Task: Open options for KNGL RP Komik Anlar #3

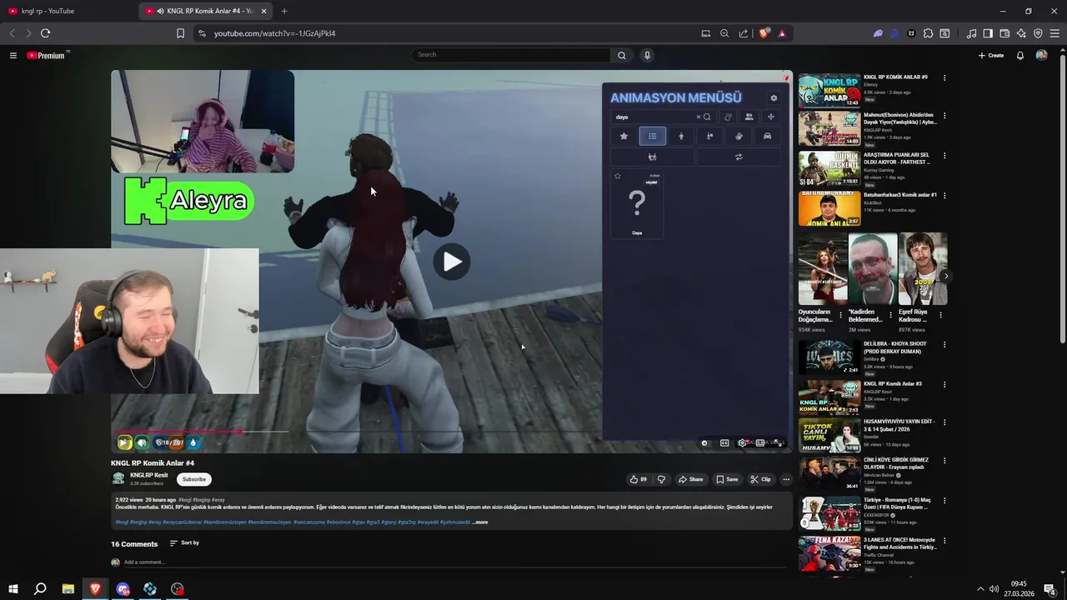Action: tap(944, 384)
